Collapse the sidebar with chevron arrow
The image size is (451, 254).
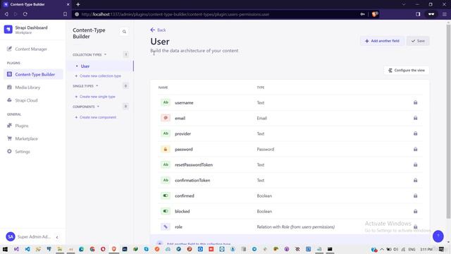point(57,237)
